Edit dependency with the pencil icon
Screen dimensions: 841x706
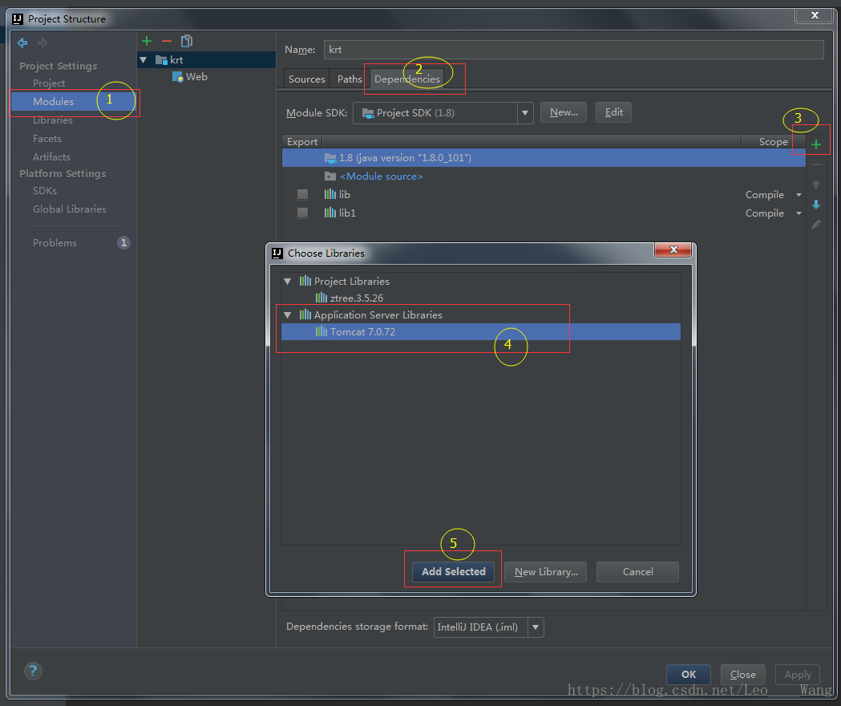[x=816, y=225]
